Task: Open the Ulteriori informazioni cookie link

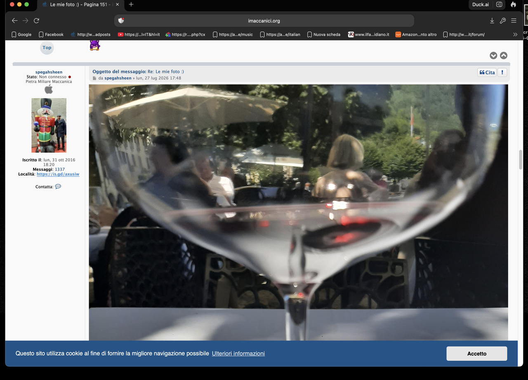Action: point(238,354)
